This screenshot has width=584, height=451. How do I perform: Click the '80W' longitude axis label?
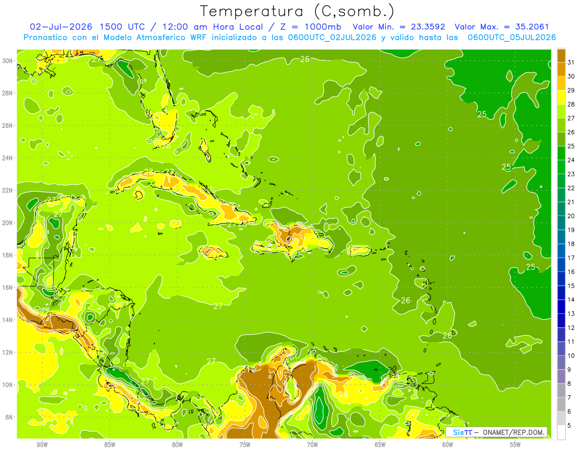pyautogui.click(x=177, y=444)
